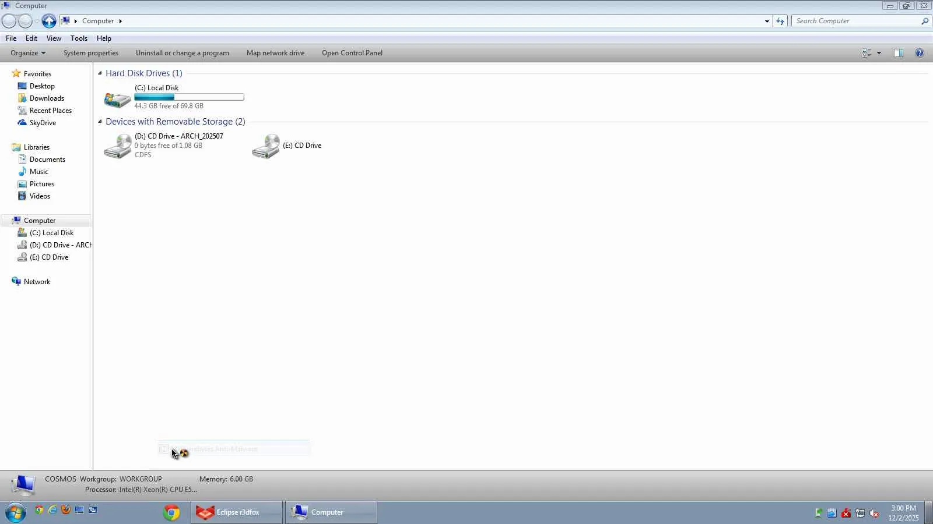Select Desktop in the navigation pane

tap(42, 86)
